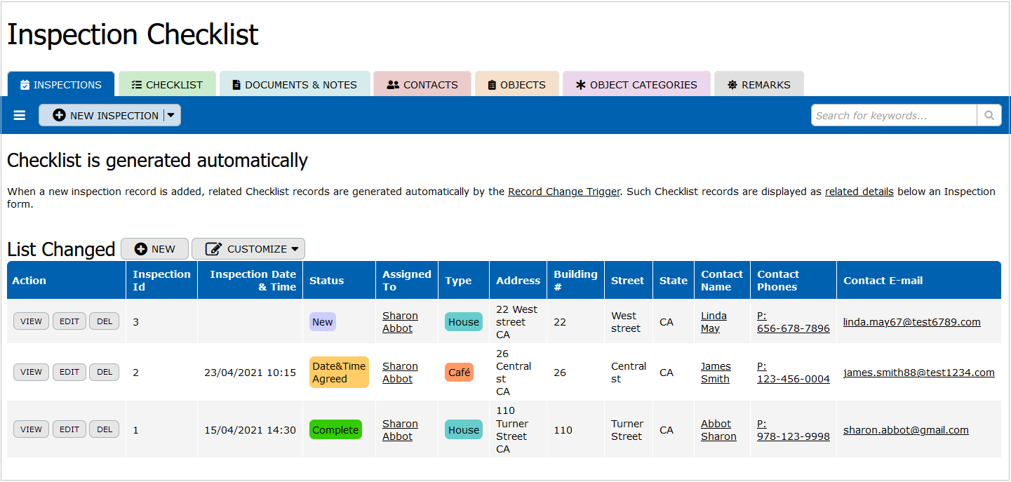Delete inspection record 1

(x=105, y=429)
